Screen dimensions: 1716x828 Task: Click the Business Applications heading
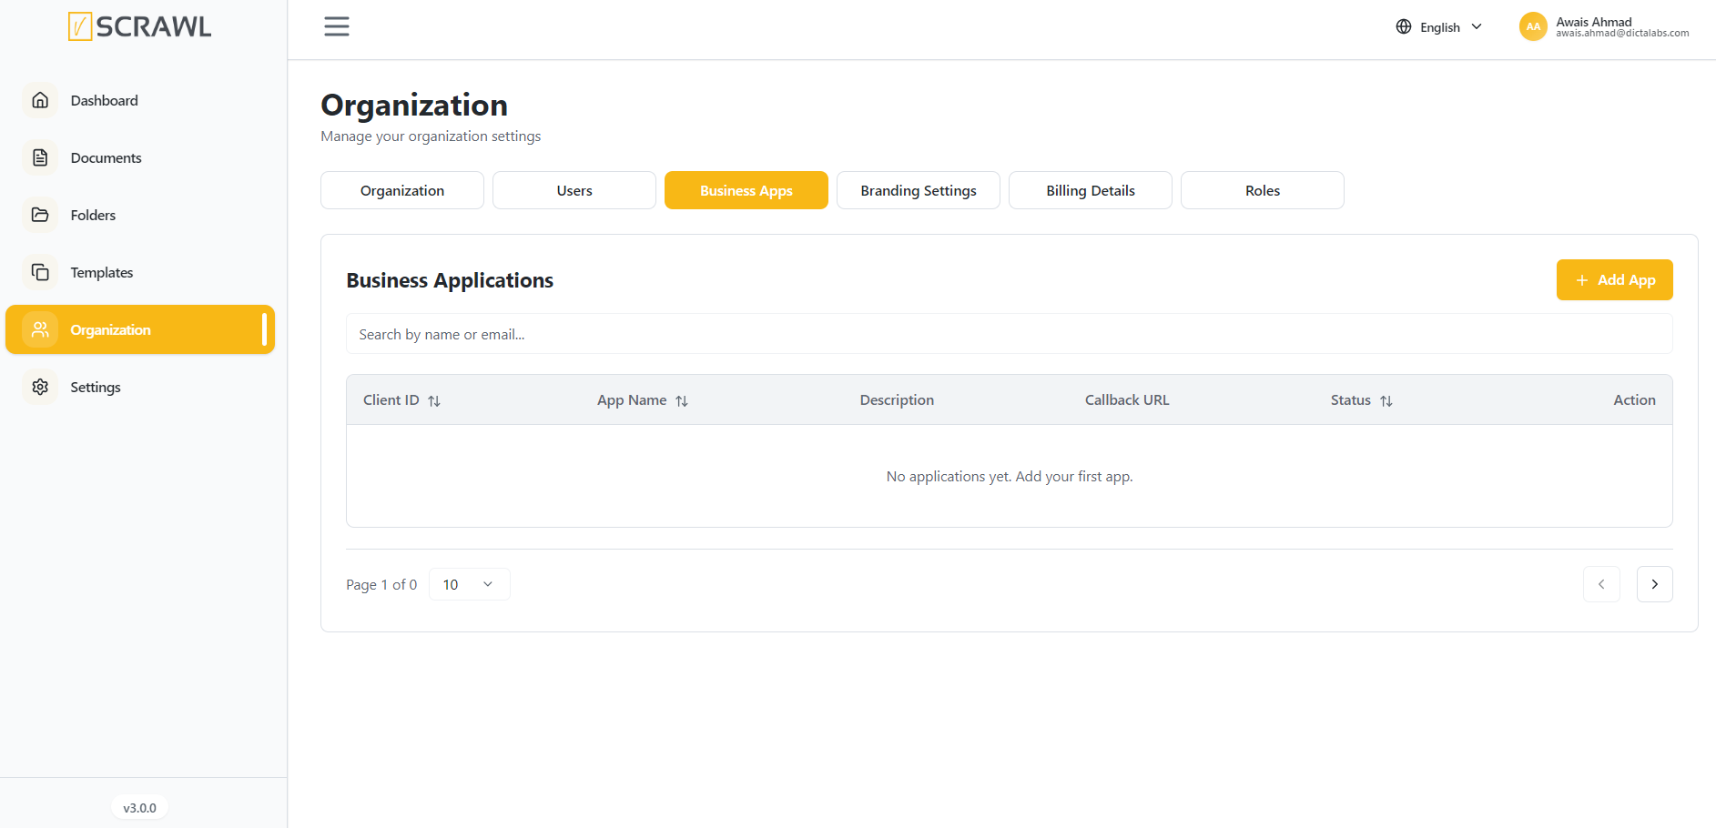[450, 280]
